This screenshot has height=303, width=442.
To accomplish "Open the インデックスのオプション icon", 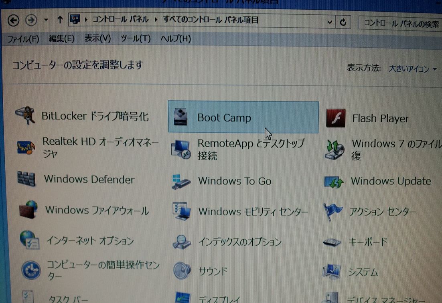I will [182, 242].
